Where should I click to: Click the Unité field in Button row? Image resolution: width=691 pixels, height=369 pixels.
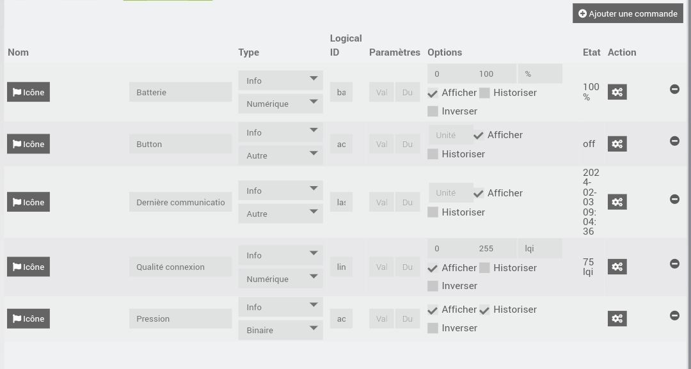pyautogui.click(x=450, y=135)
